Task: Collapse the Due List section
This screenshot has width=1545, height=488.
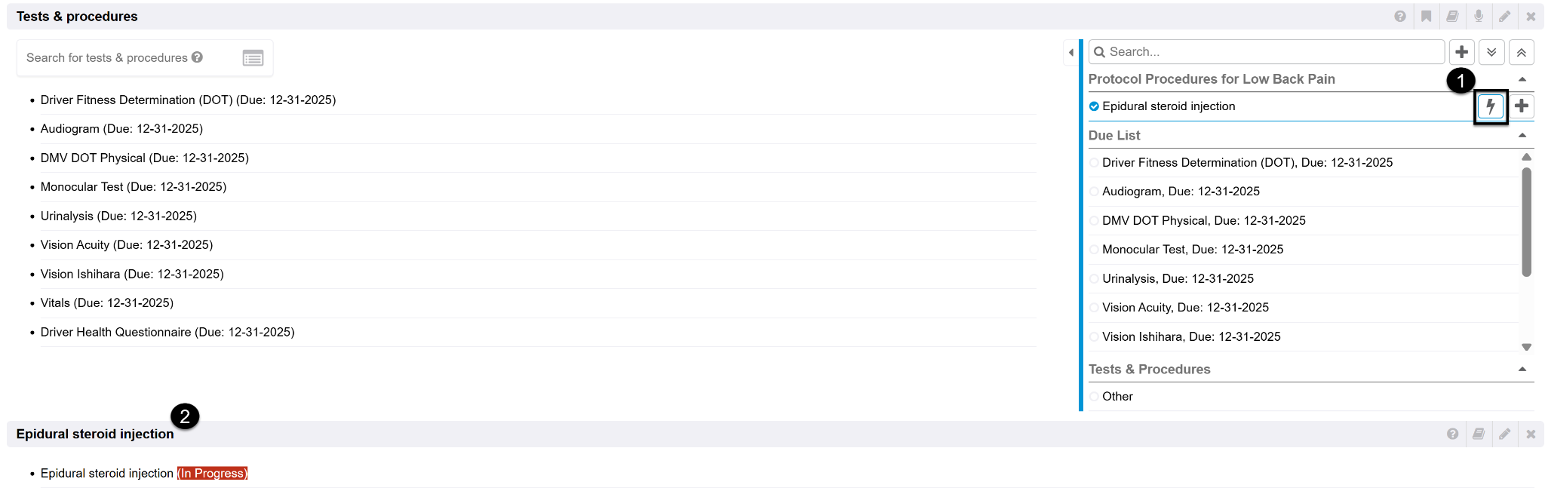Action: [1522, 136]
